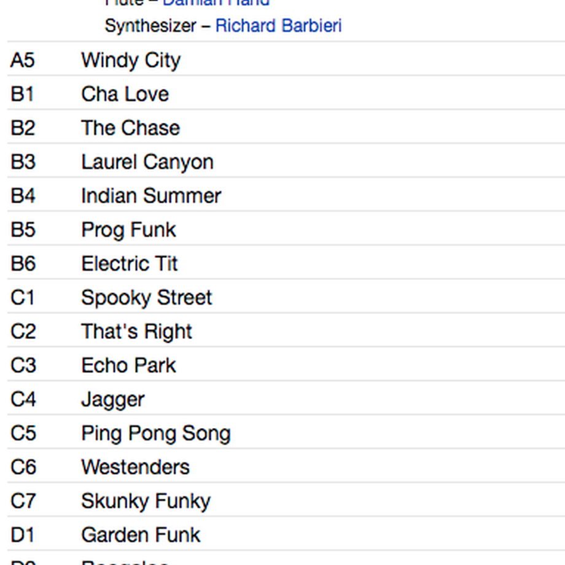Open the partially visible flute credit link
This screenshot has width=565, height=565.
click(x=216, y=3)
